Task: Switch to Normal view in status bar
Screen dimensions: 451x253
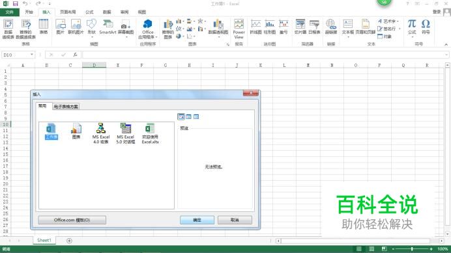Action: pyautogui.click(x=359, y=248)
